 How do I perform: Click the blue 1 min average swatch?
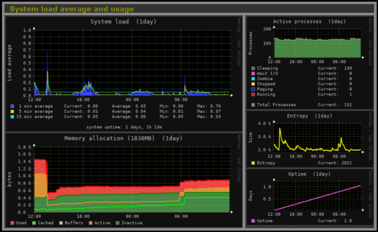pos(12,106)
